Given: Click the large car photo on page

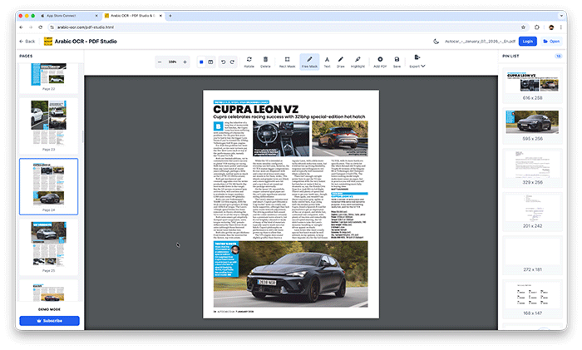Looking at the screenshot, I should 291,274.
